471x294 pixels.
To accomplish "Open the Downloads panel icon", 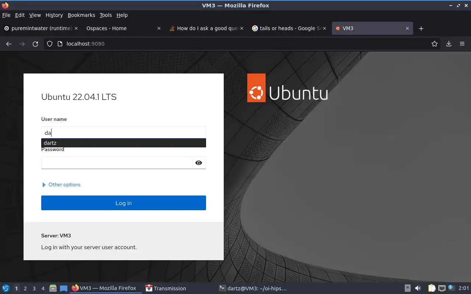I will click(x=449, y=44).
